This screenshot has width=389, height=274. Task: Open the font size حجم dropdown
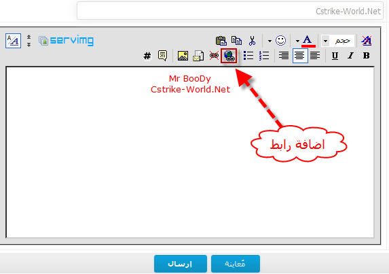coord(337,41)
